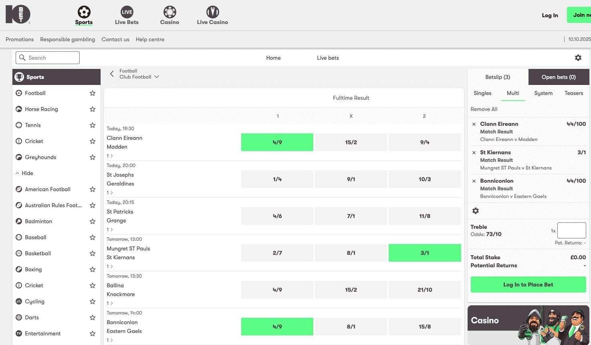Click Log In to Place Bet
The image size is (591, 345).
coord(528,284)
